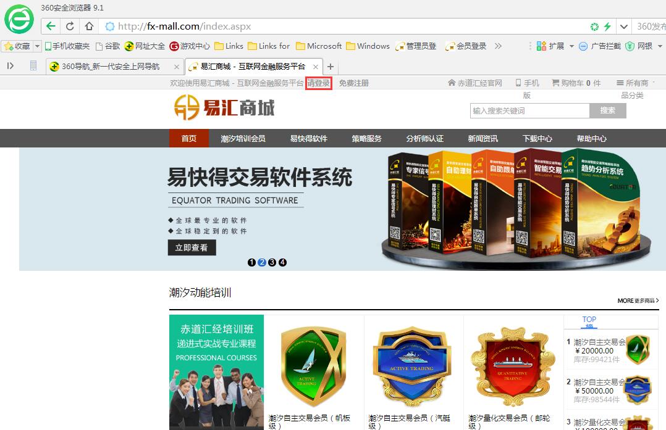Reload the page with the refresh icon

[70, 27]
